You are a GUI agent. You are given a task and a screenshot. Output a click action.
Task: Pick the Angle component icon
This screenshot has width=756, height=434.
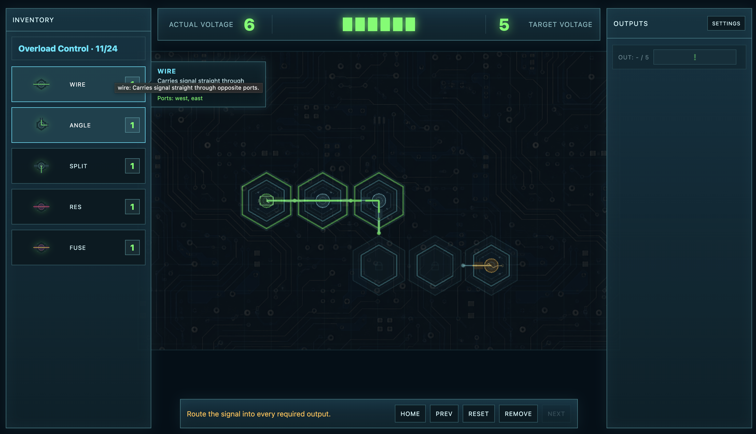click(41, 125)
